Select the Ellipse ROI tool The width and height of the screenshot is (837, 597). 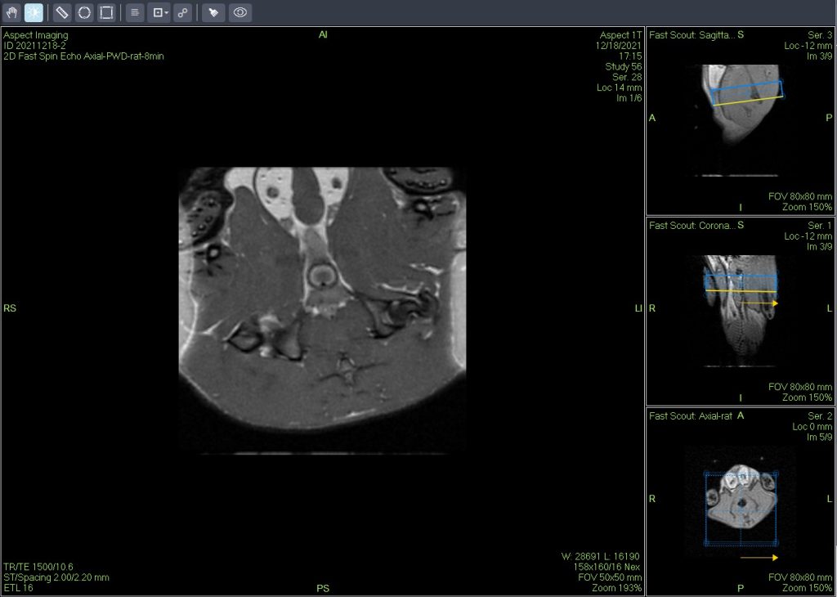click(x=84, y=12)
